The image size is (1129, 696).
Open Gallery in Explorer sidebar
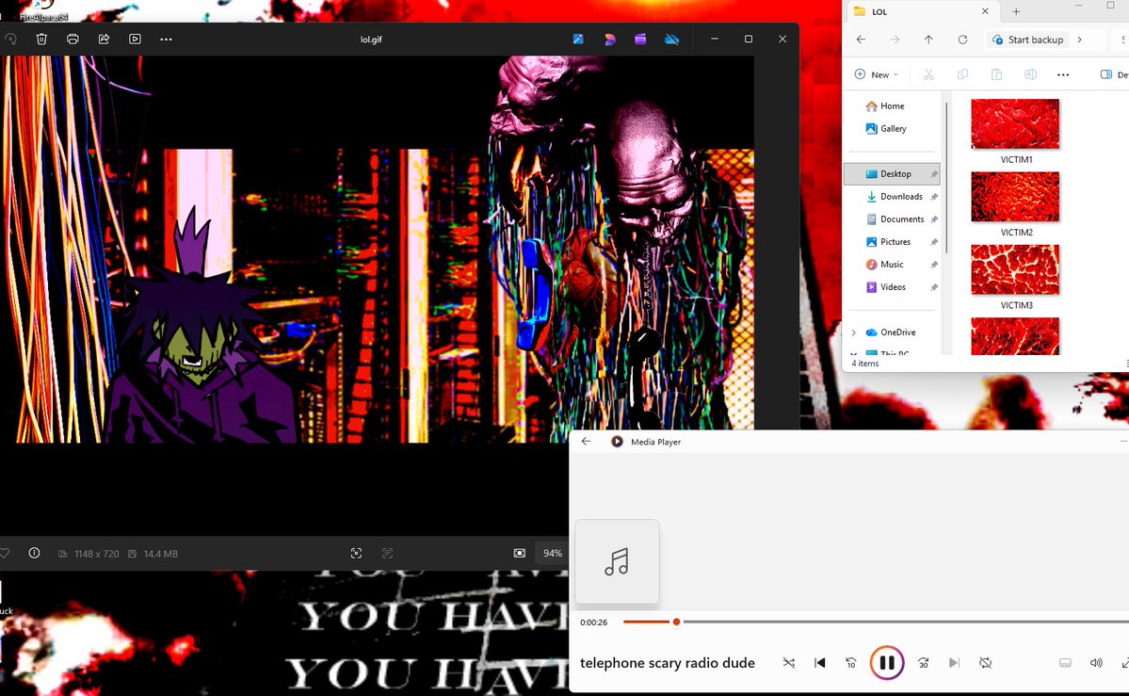coord(892,128)
